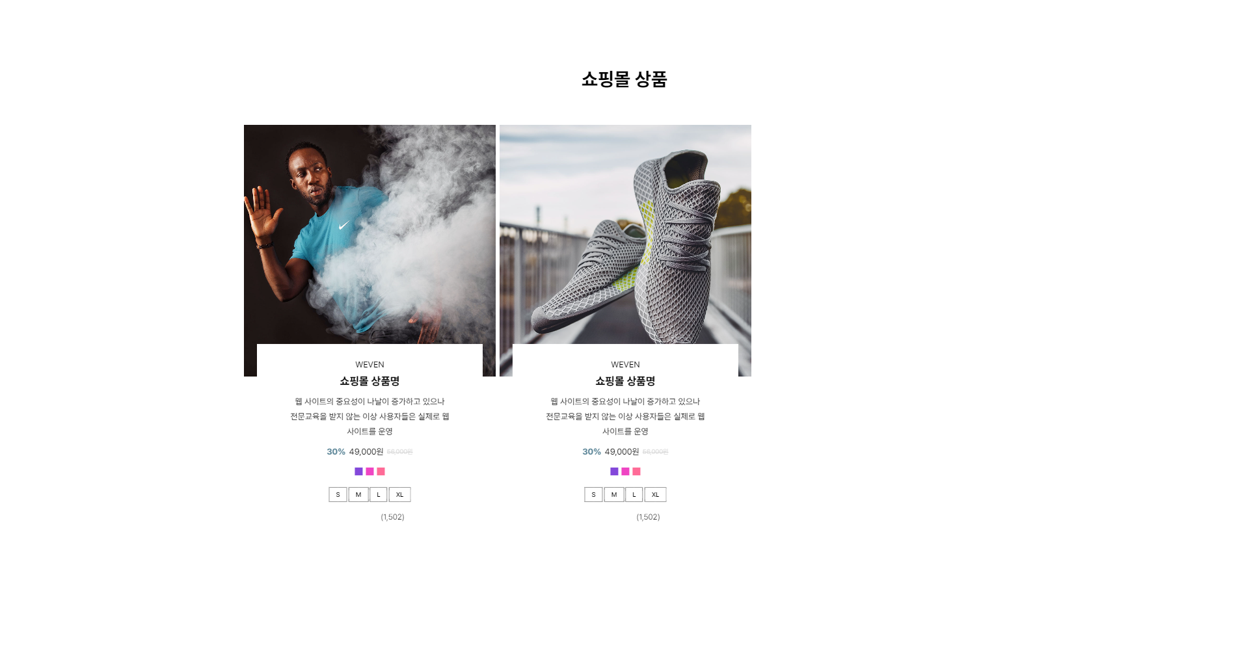
Task: Pick the magenta color swatch under athlete product
Action: (x=369, y=471)
